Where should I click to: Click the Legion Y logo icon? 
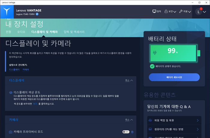click(7, 11)
